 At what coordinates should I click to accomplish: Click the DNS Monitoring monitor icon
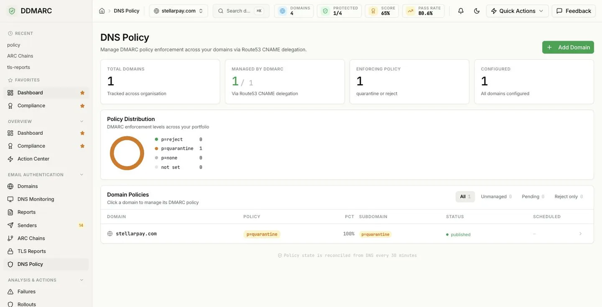(x=10, y=199)
